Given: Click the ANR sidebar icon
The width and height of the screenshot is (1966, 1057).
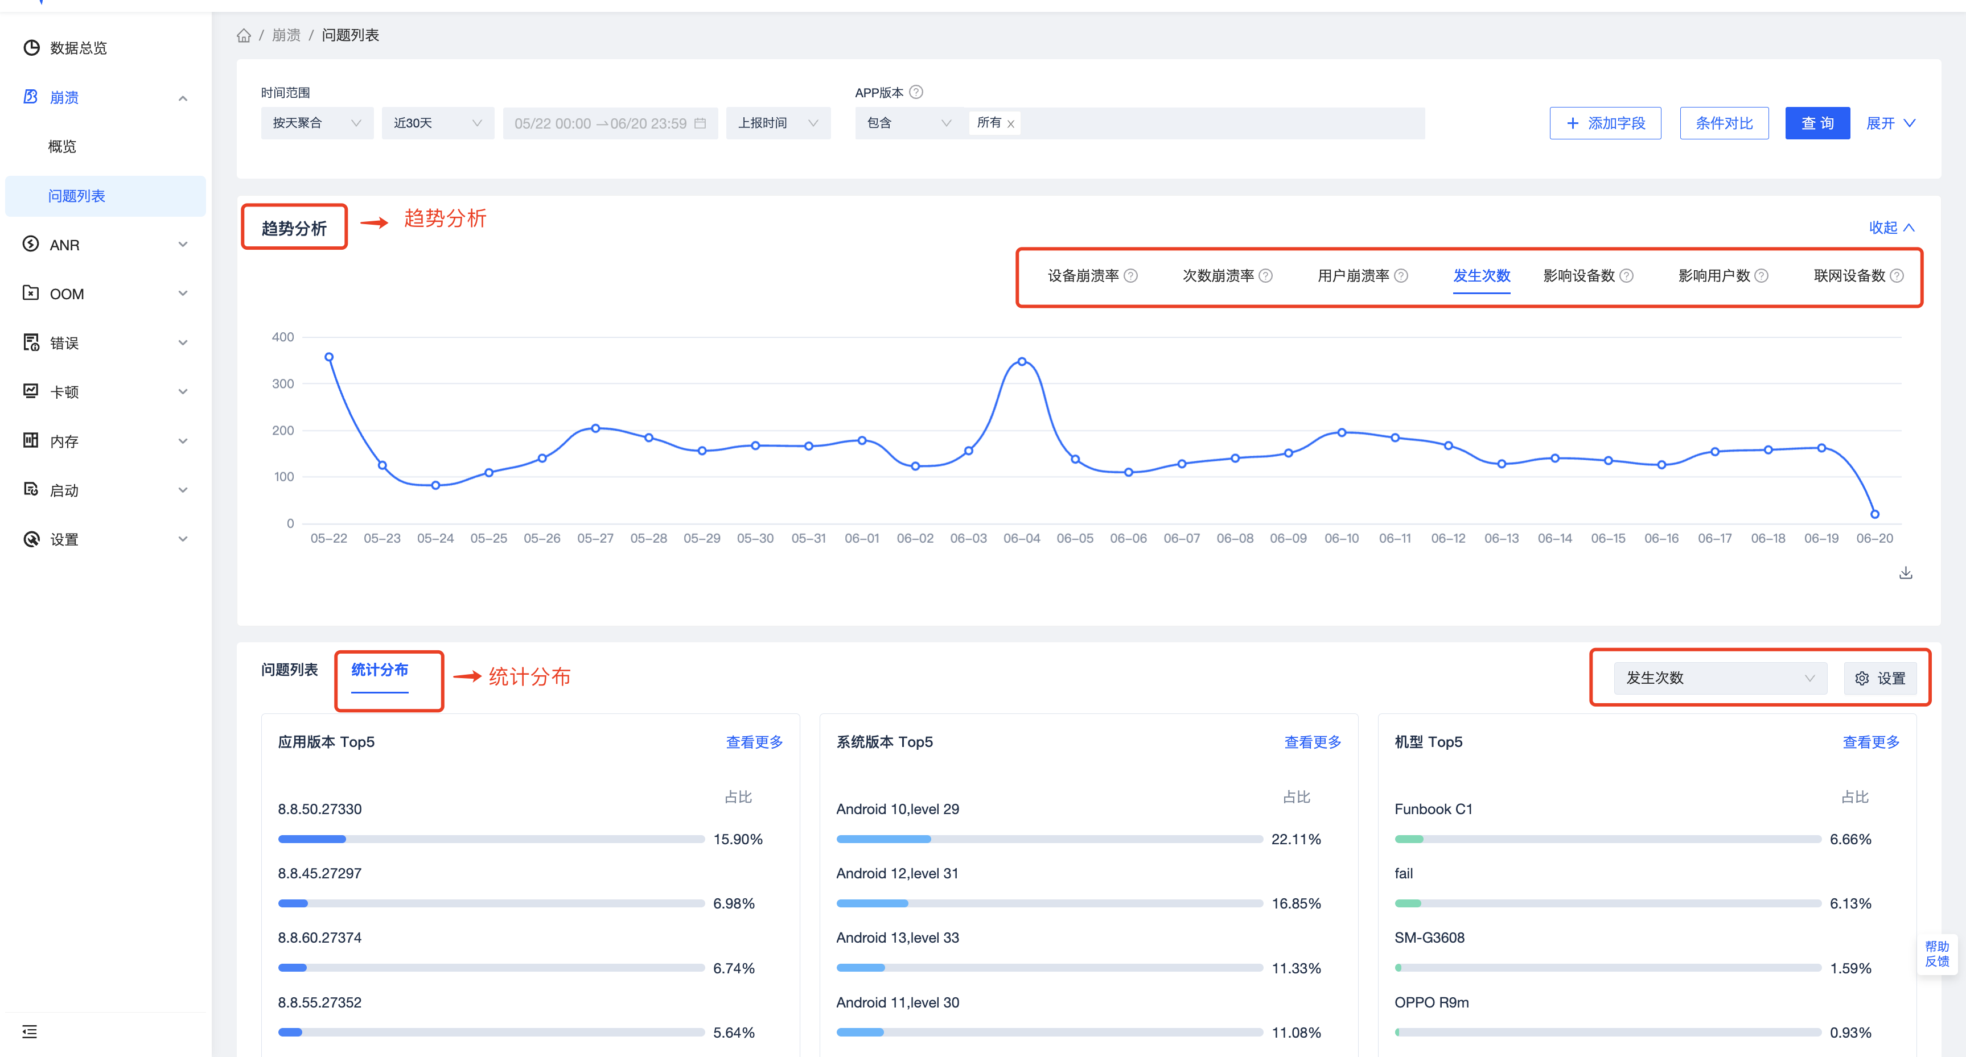Looking at the screenshot, I should pos(31,244).
